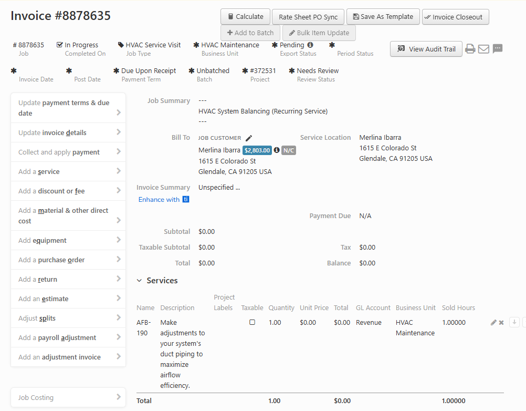Click the Invoice Date asterisk value
The image size is (526, 411).
tap(14, 71)
